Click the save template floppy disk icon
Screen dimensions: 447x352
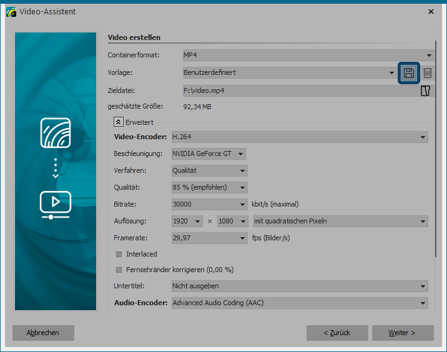coord(409,73)
